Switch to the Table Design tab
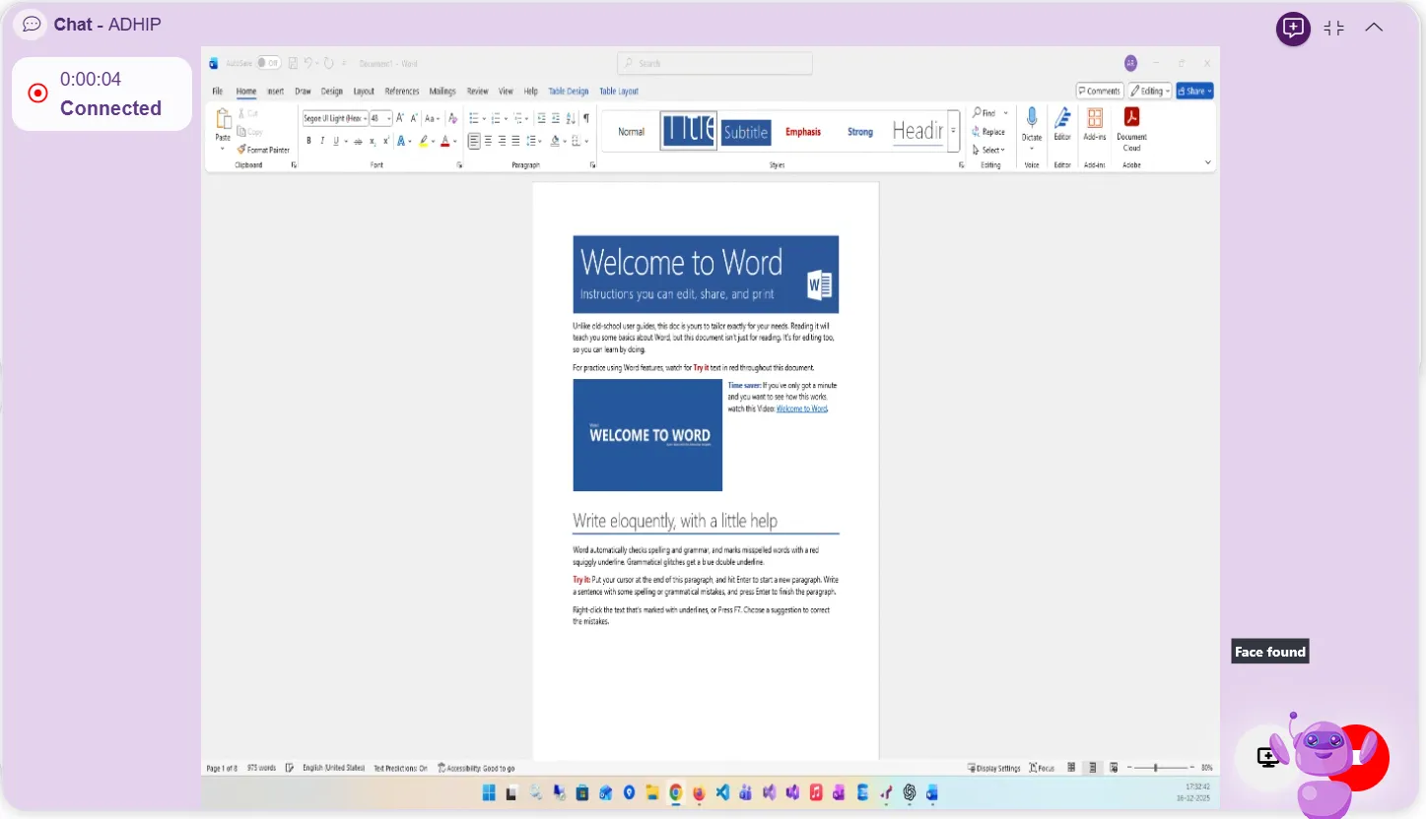 pyautogui.click(x=569, y=92)
